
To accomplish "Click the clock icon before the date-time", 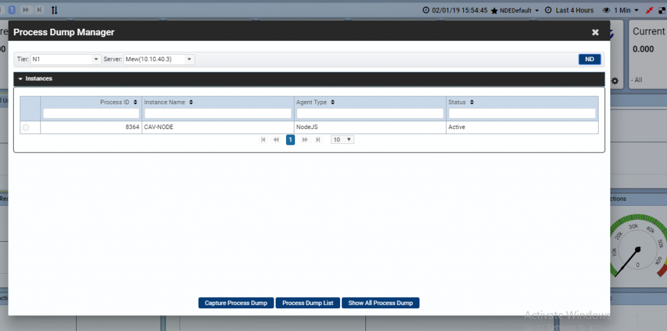I will (426, 10).
